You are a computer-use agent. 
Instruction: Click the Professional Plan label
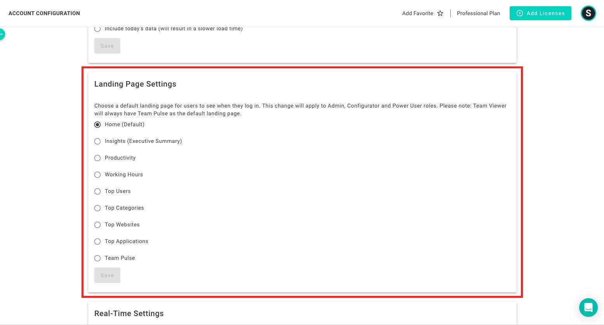coord(478,13)
